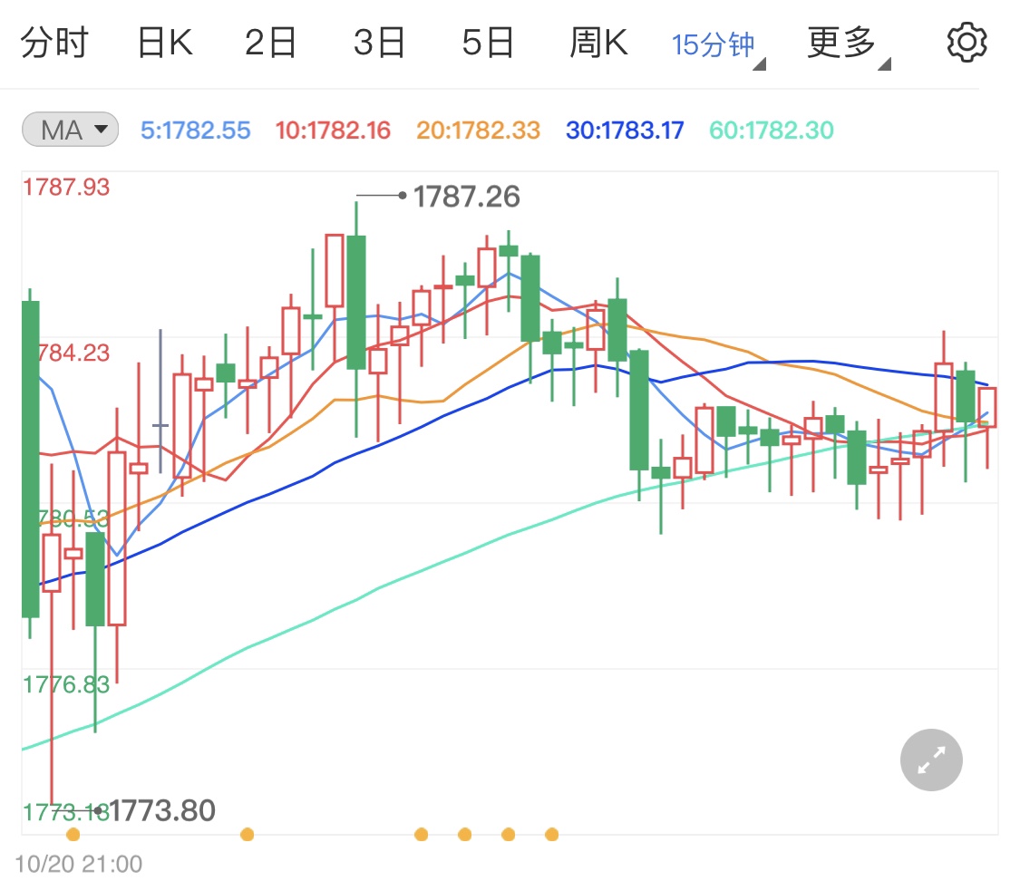Toggle the MA60 moving average display

tap(770, 130)
